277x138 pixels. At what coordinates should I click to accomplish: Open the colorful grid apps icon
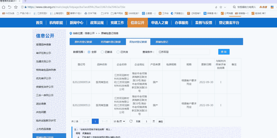click(x=272, y=7)
